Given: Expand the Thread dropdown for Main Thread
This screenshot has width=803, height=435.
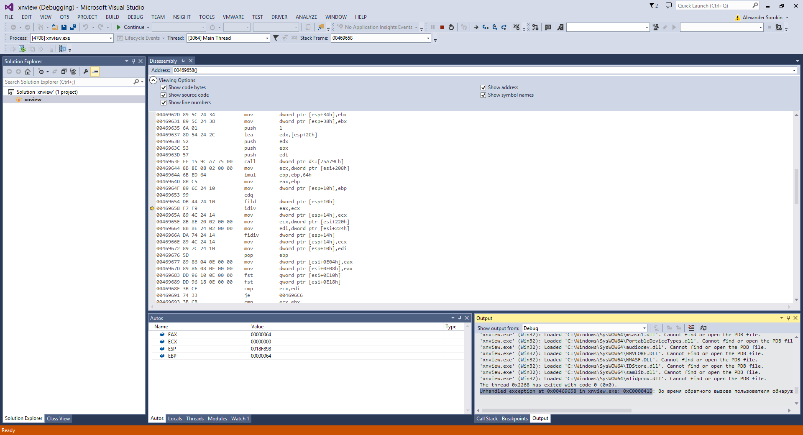Looking at the screenshot, I should [x=267, y=38].
